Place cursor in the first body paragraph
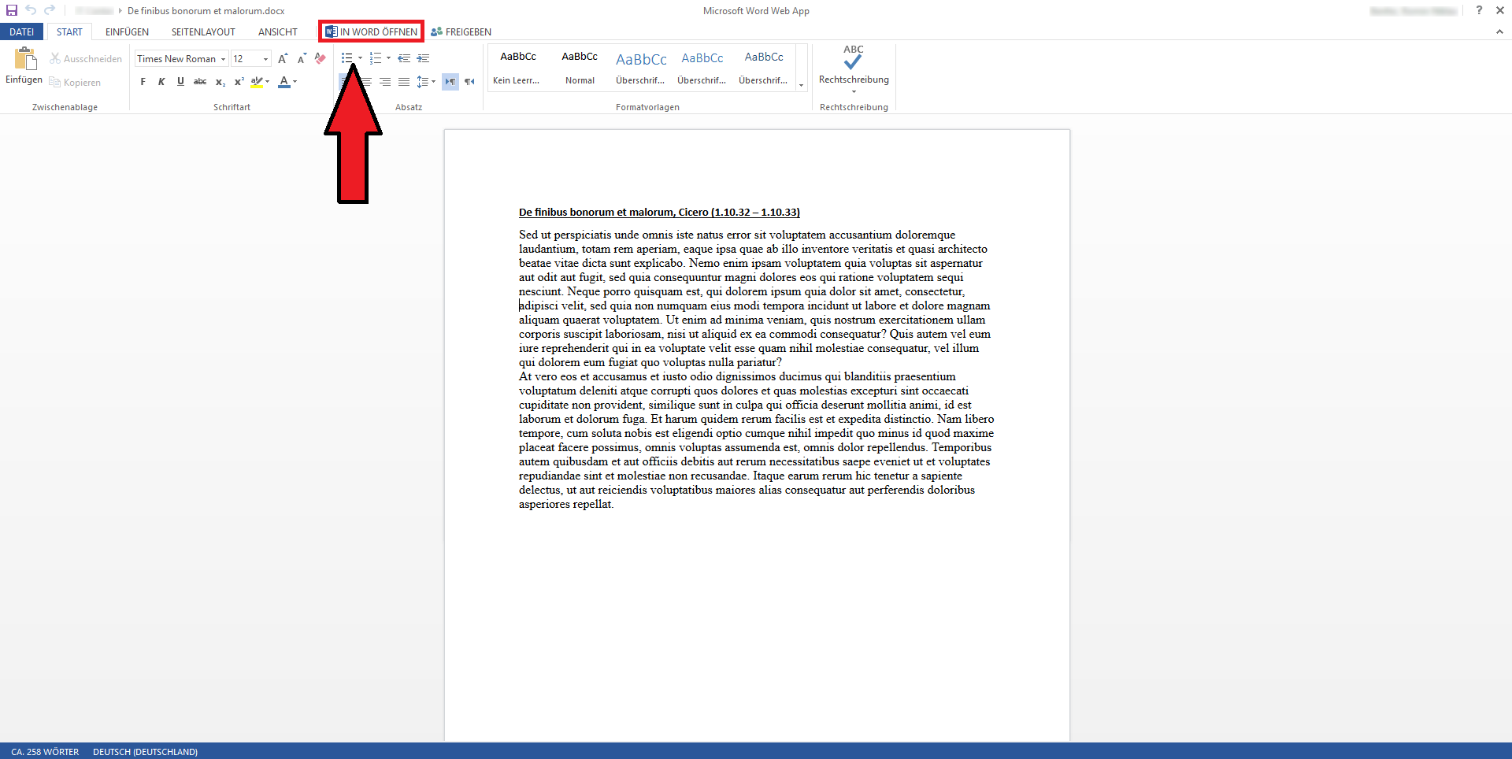The image size is (1512, 759). (756, 298)
